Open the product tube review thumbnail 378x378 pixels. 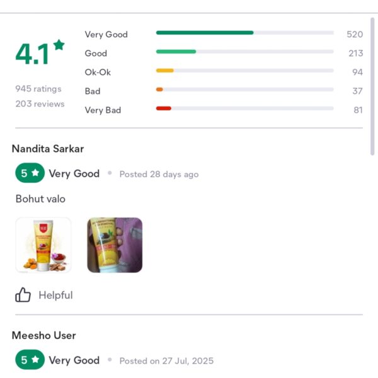pyautogui.click(x=43, y=245)
